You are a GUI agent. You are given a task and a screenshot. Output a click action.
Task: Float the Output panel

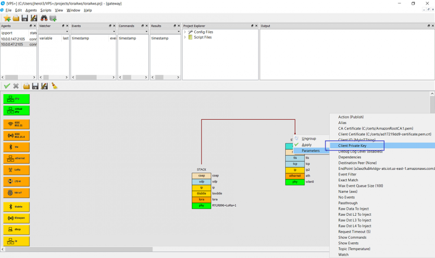[428, 26]
